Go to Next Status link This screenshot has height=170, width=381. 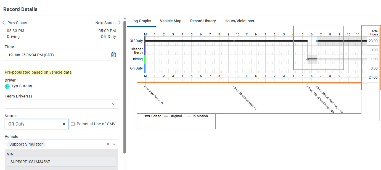(x=105, y=23)
